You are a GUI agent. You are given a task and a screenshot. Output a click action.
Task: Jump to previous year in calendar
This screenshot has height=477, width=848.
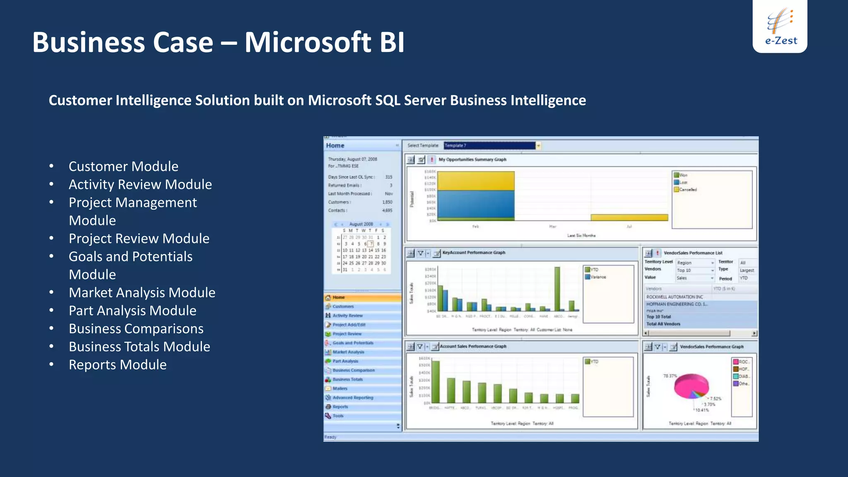336,224
